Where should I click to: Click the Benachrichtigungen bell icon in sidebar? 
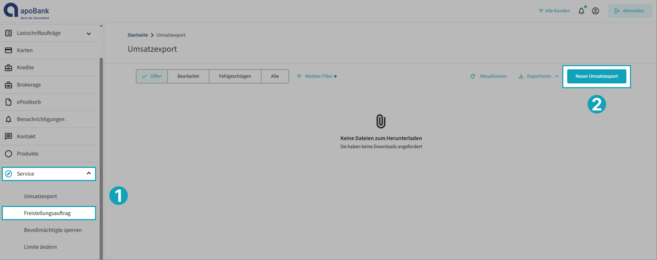[x=9, y=119]
